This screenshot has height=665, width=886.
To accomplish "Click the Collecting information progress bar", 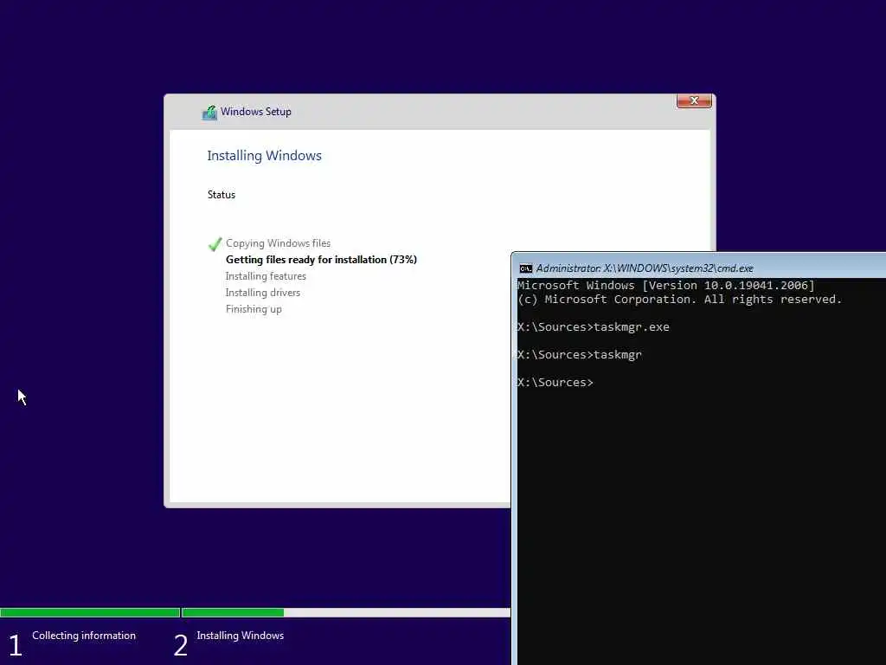I will (90, 612).
